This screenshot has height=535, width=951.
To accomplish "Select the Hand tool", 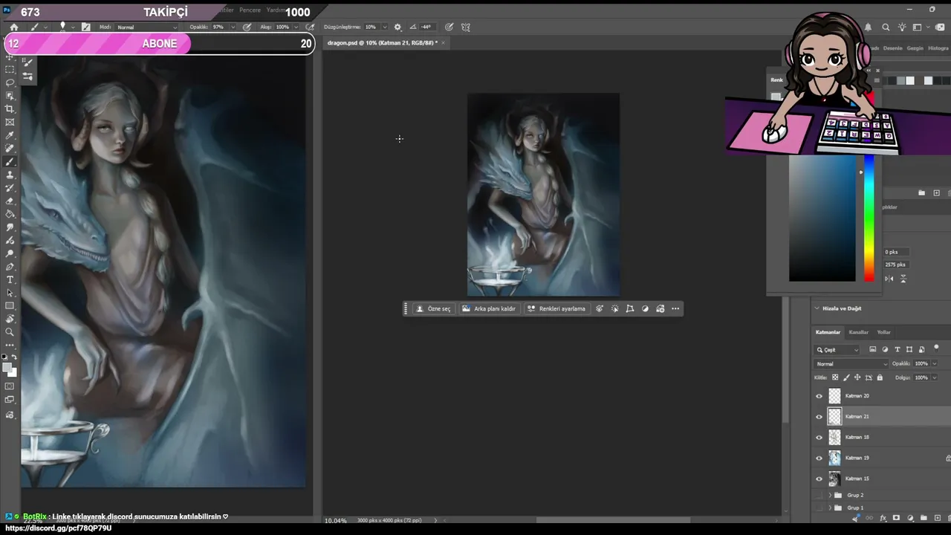I will pyautogui.click(x=10, y=320).
